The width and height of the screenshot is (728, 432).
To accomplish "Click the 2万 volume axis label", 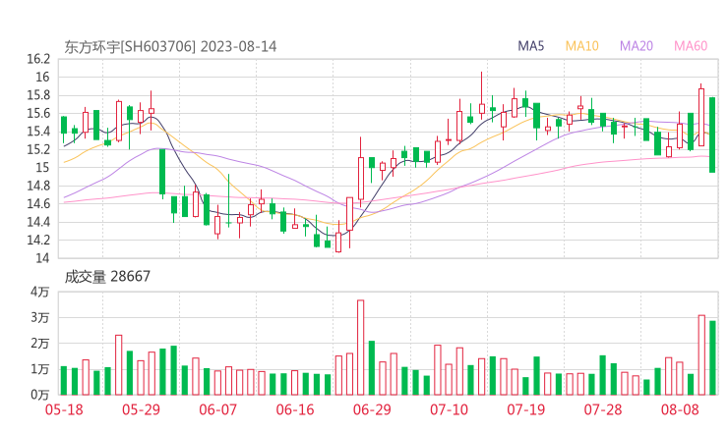I will pos(40,344).
